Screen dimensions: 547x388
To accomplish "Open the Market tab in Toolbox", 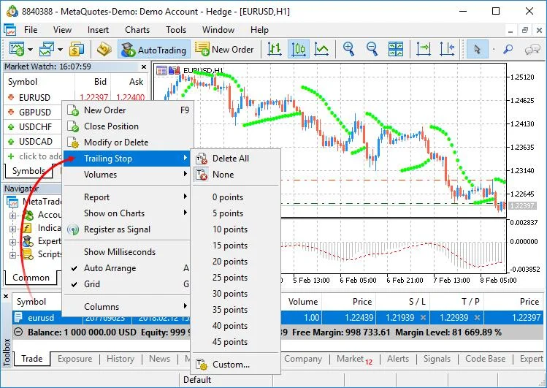I will [x=354, y=359].
